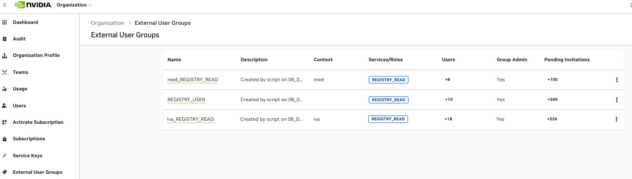Screen dimensions: 632x179
Task: Click description of med_REGISTRY_READ row
Action: pos(272,80)
